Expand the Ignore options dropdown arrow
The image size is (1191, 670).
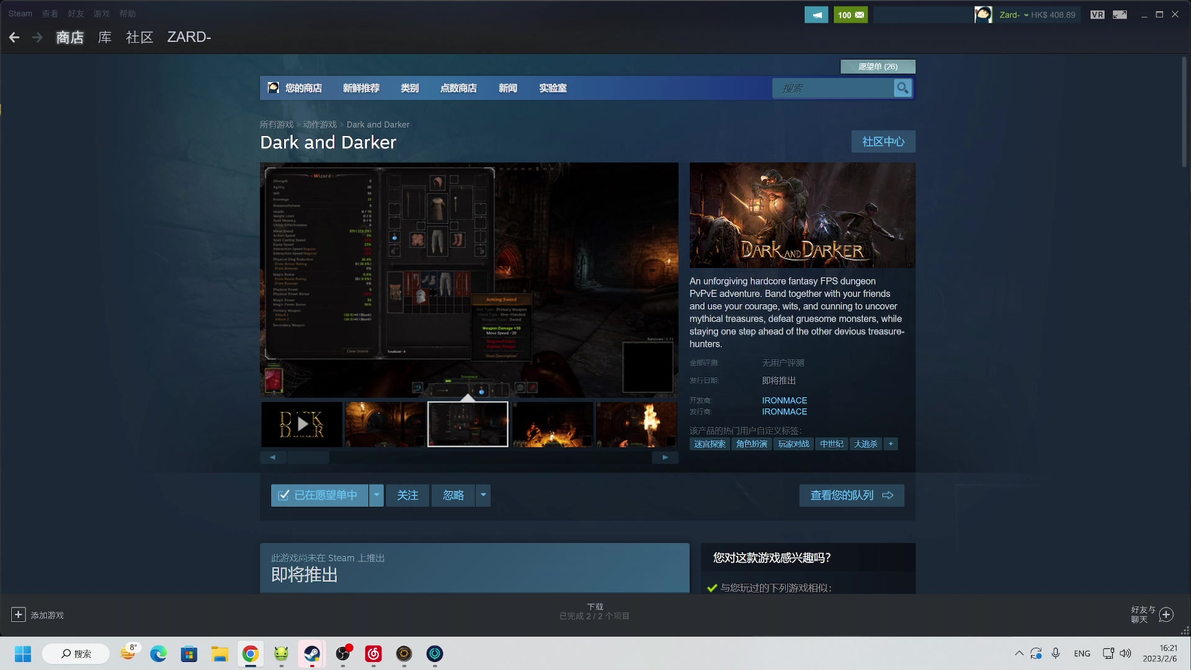(483, 495)
